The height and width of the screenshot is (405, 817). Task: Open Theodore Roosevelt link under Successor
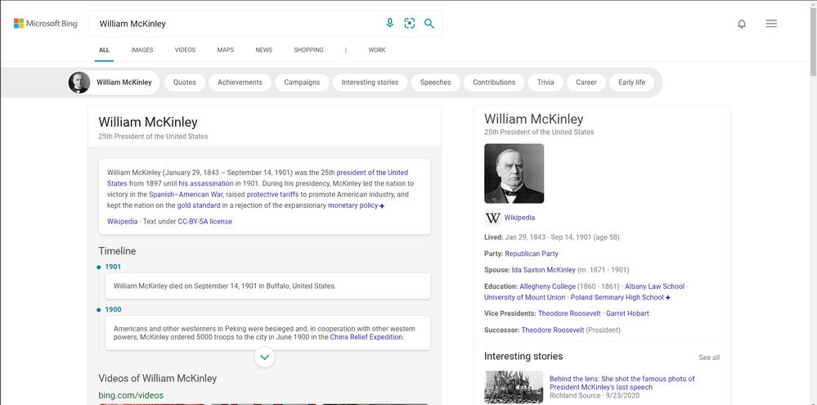coord(552,331)
